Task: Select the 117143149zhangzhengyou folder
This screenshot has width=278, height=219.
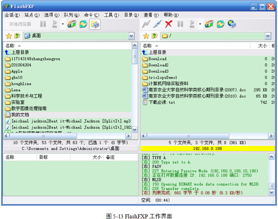Action: [x=67, y=59]
